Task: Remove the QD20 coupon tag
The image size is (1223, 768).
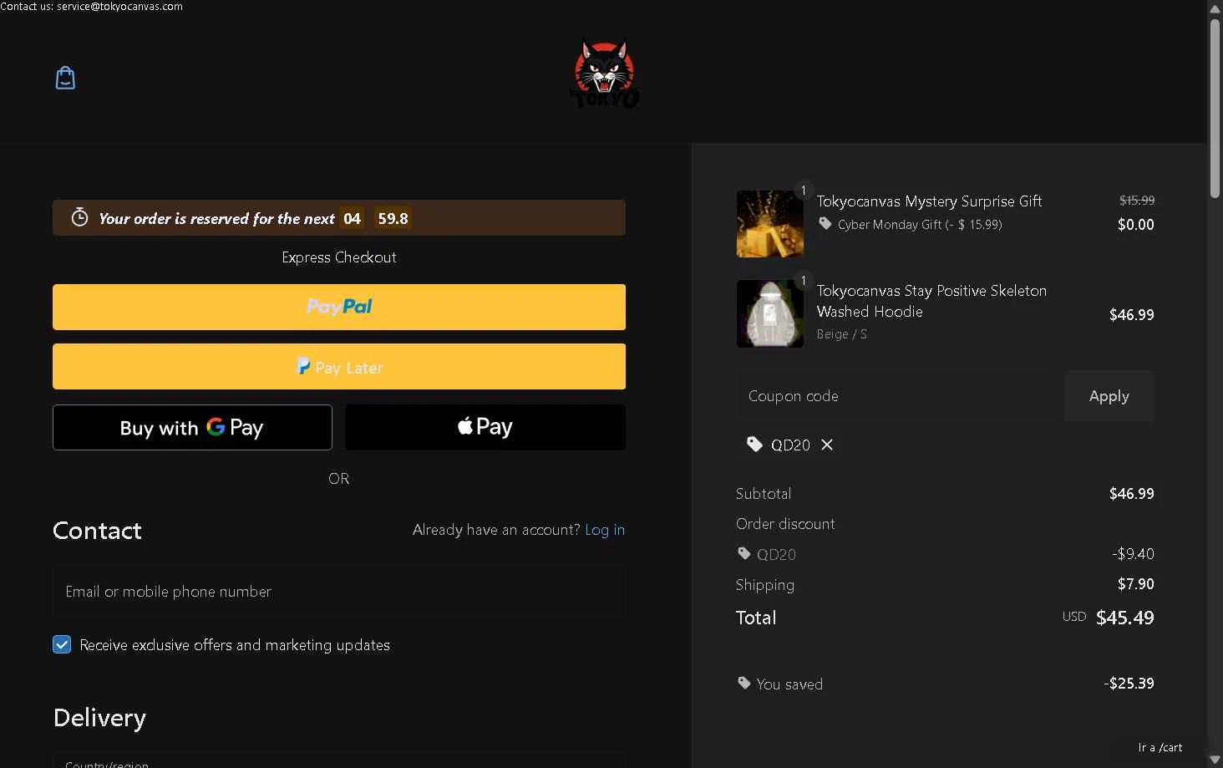Action: click(x=827, y=445)
